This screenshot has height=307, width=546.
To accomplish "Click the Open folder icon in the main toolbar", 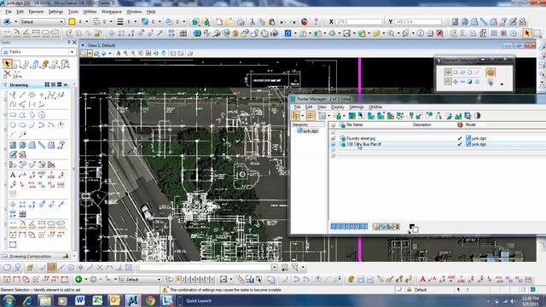I will 229,22.
